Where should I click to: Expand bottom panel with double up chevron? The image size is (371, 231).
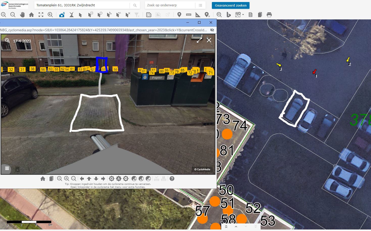(226, 227)
